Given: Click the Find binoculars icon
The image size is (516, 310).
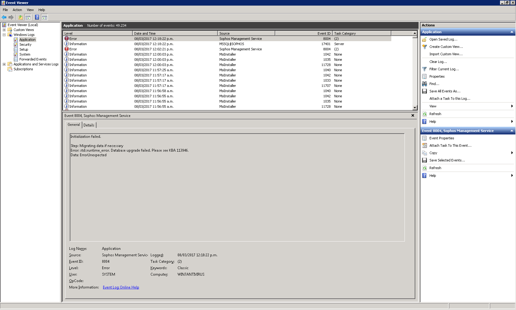Looking at the screenshot, I should pos(424,84).
